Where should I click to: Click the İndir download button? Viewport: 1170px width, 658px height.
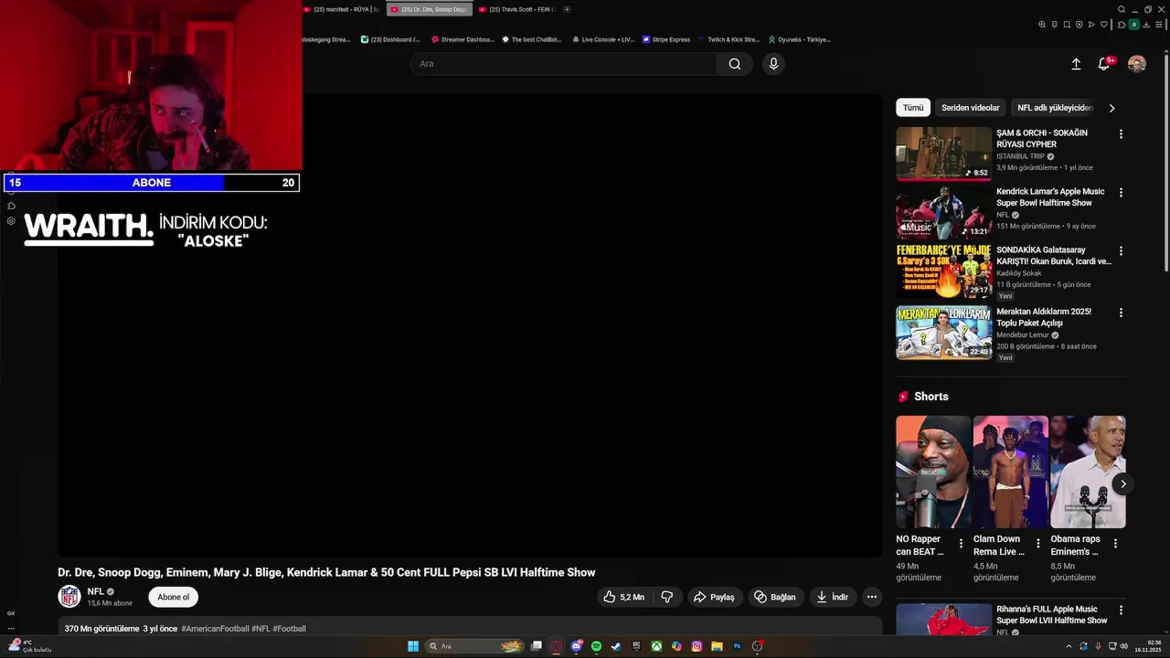coord(833,597)
